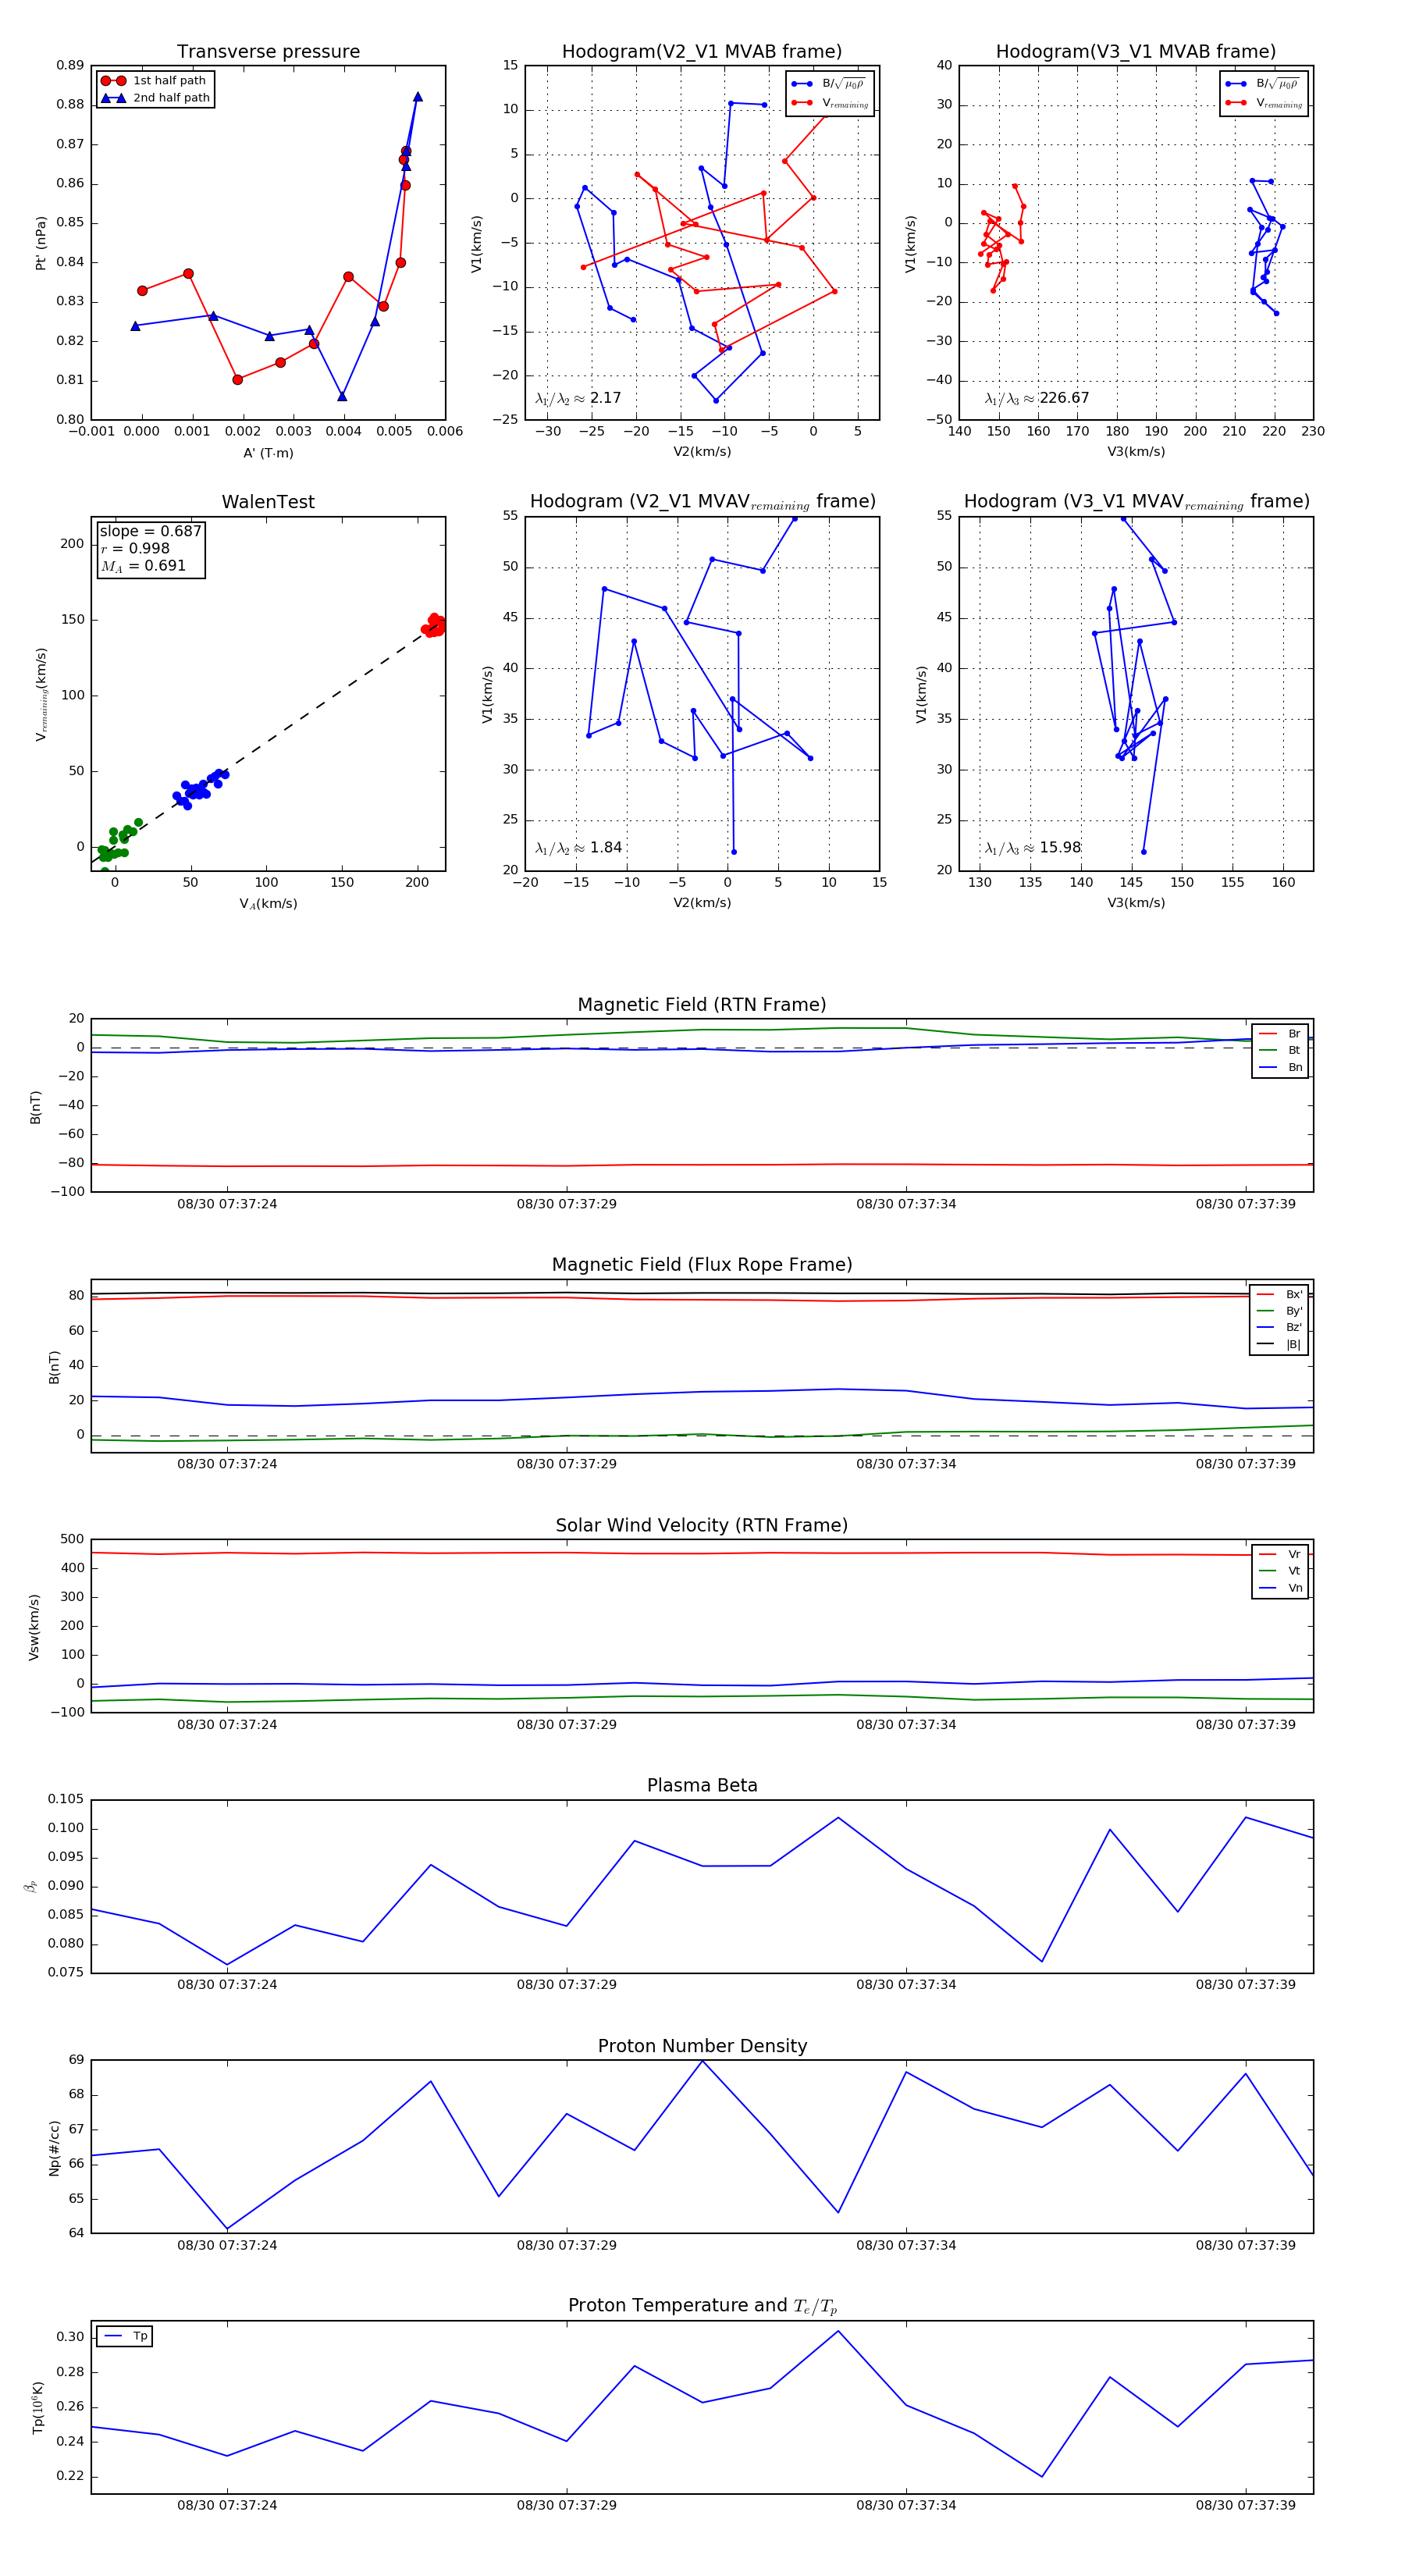Select the 'Br' legend entry
1405x2576 pixels.
pos(1280,1034)
